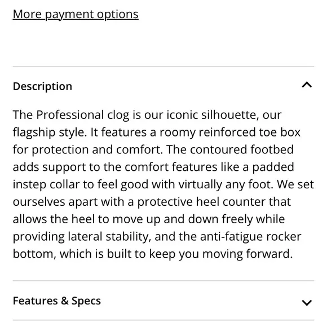Open the More payment options link
The image size is (327, 327).
(x=76, y=15)
